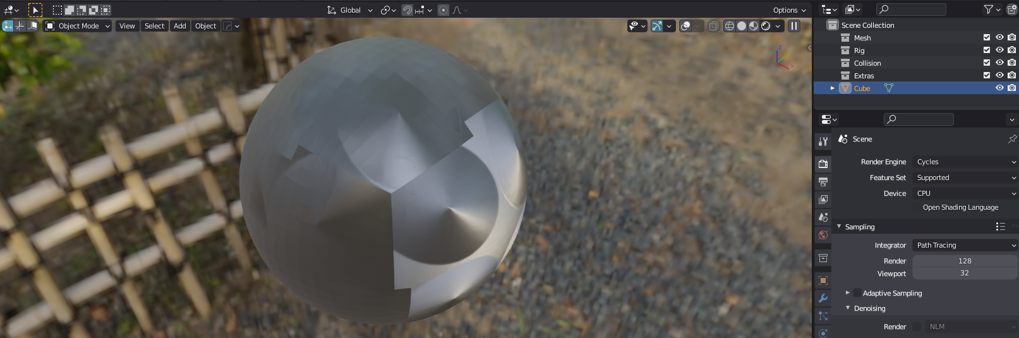Viewport: 1019px width, 338px height.
Task: Open the Options popover in viewport header
Action: click(789, 10)
